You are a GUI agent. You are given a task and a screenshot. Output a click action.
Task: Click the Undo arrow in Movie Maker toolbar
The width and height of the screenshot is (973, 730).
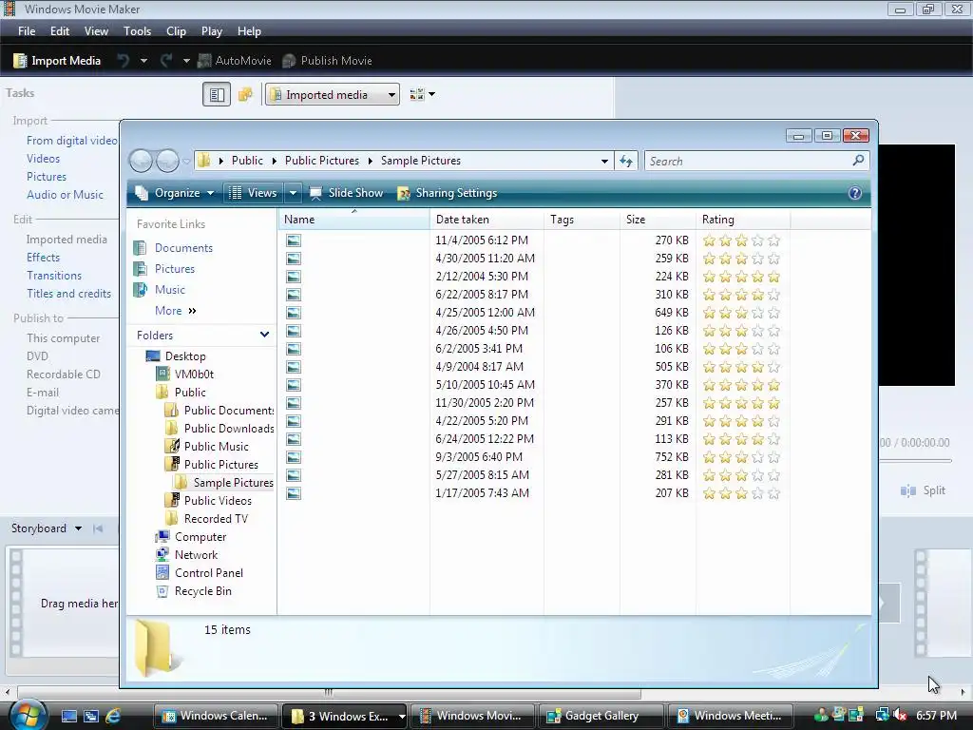click(x=124, y=60)
